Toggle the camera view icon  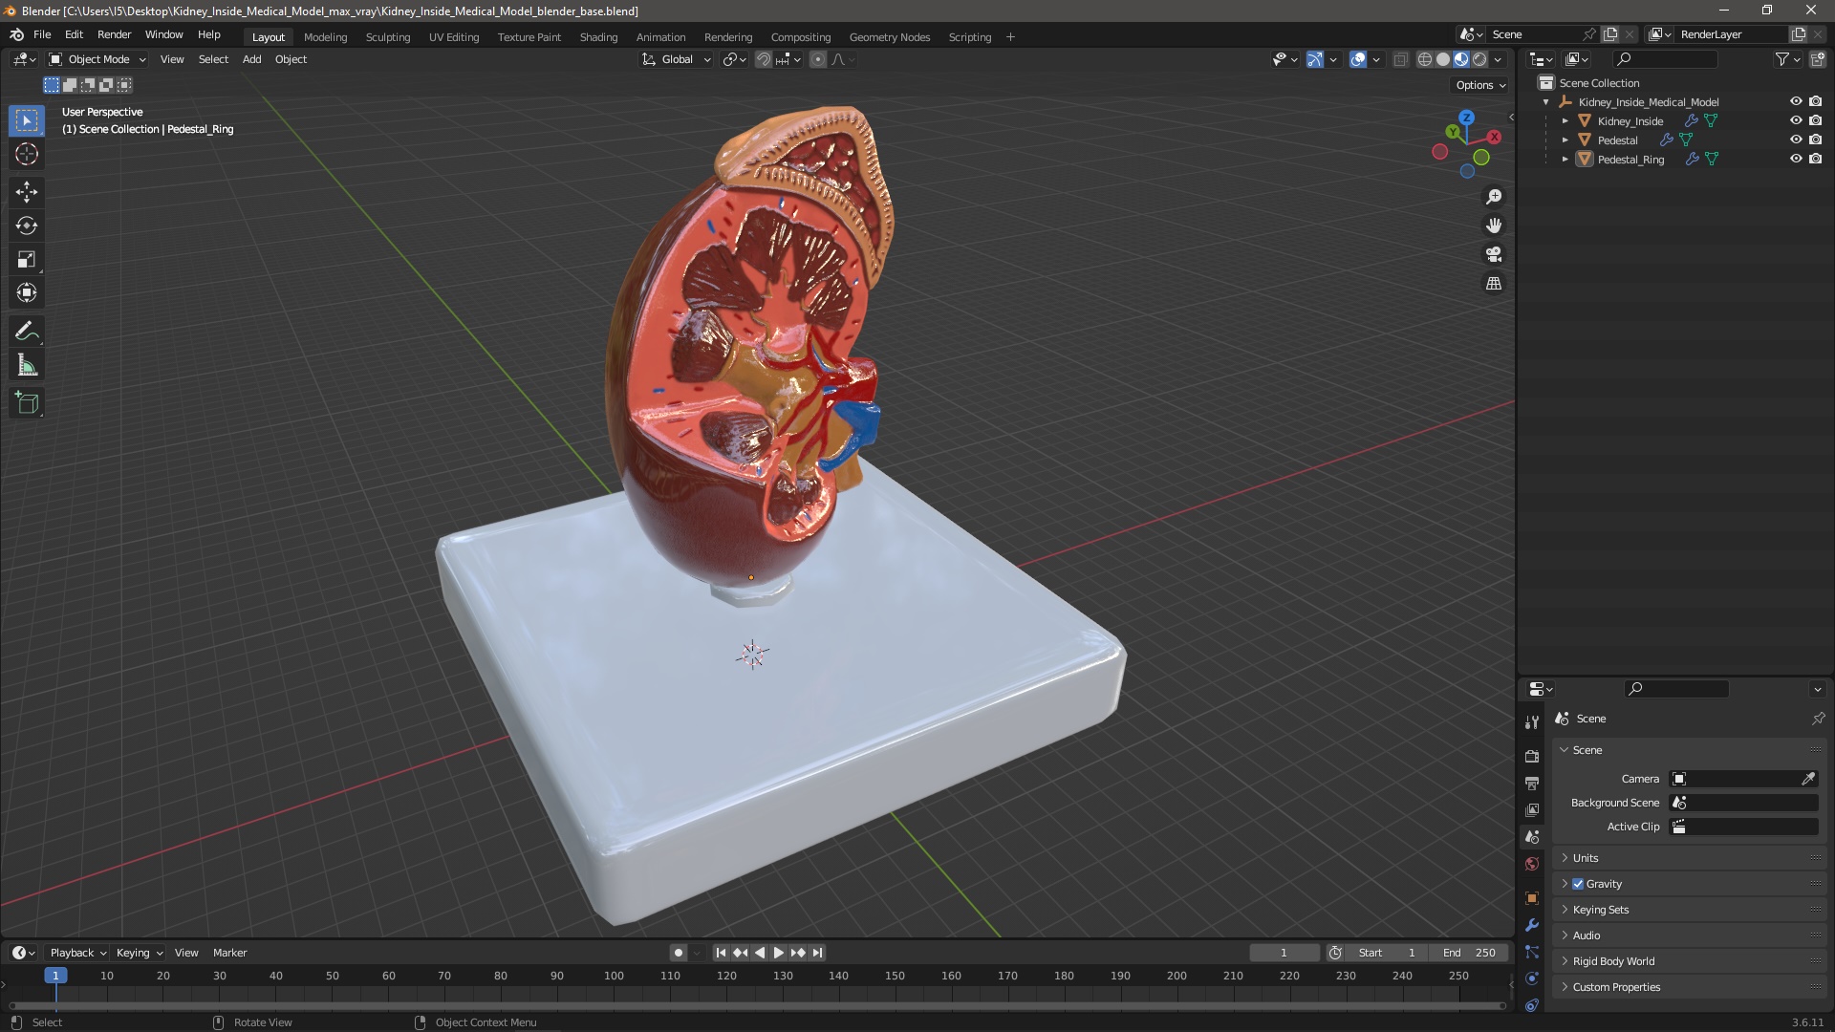coord(1494,254)
